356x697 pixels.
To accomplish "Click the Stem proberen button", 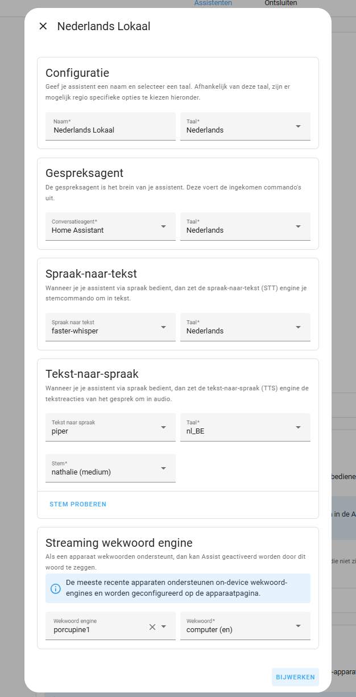I will (78, 504).
